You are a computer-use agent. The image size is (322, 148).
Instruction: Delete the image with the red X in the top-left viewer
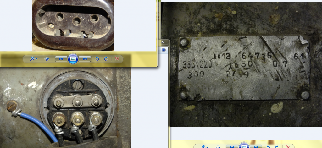pos(117,59)
